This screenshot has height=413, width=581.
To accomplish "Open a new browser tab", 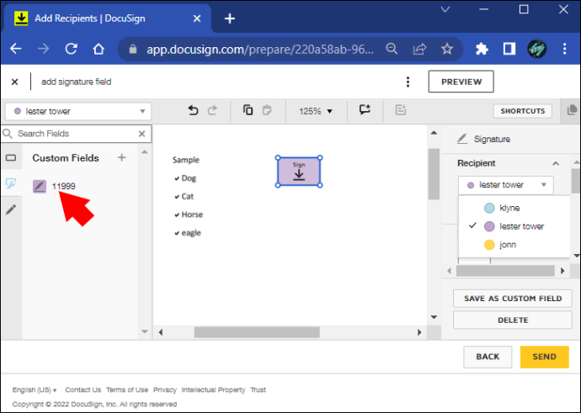I will (x=230, y=19).
